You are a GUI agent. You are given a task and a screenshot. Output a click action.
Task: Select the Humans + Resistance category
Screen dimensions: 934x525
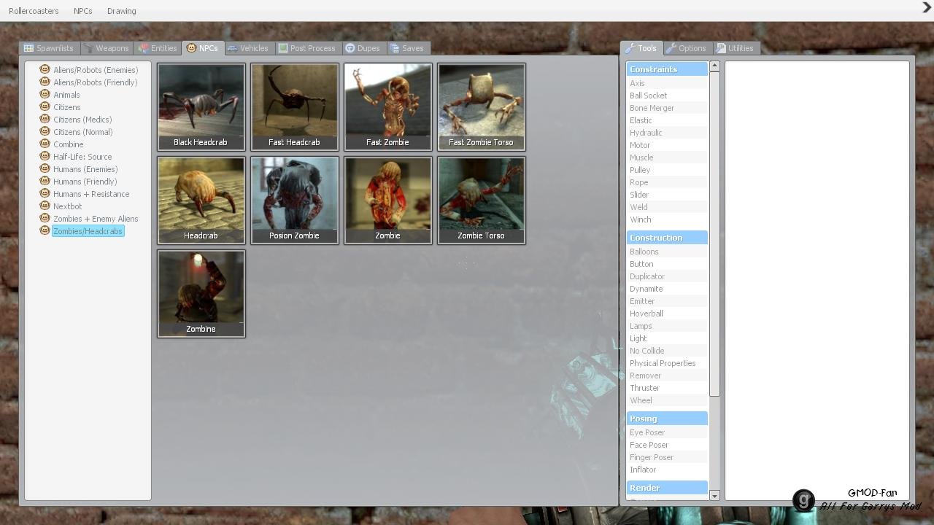91,194
